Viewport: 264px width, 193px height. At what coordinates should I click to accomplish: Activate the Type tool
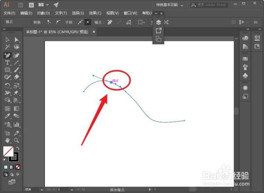(x=7, y=62)
